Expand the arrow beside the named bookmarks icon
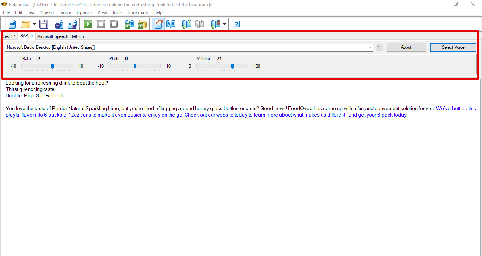The image size is (482, 256). [x=225, y=24]
